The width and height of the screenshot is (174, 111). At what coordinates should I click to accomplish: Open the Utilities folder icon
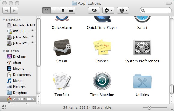[x=142, y=81]
